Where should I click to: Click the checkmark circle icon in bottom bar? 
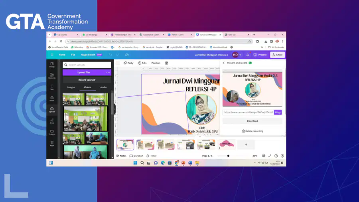point(276,156)
